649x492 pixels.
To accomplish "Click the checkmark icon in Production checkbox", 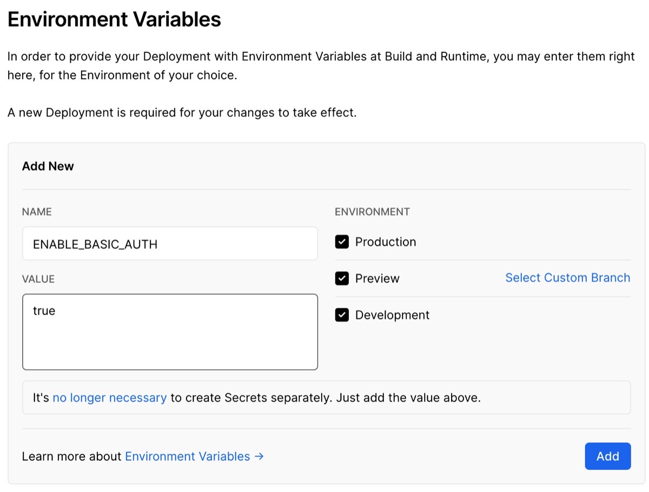I will 341,242.
